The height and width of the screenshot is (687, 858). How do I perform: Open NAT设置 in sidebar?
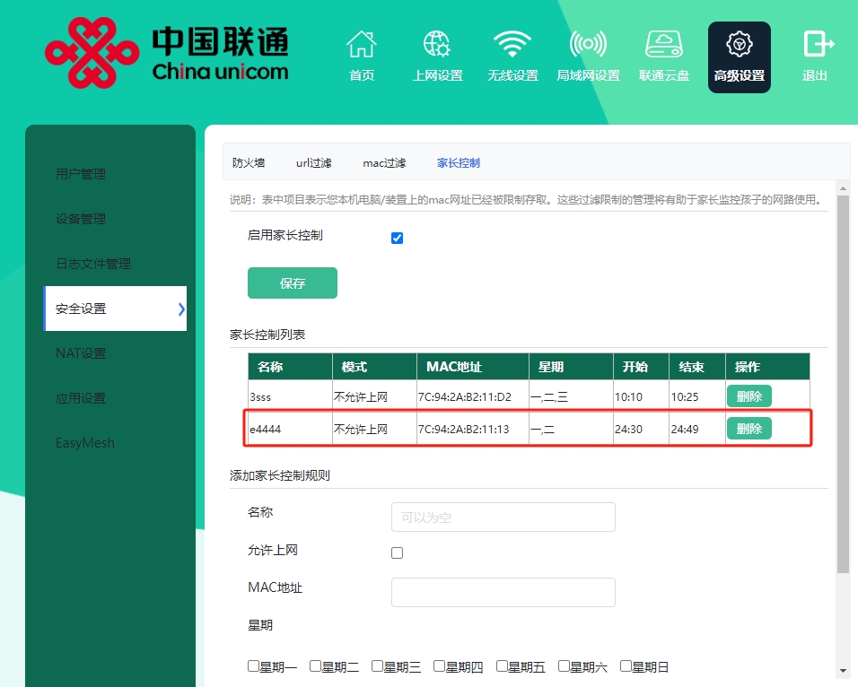pos(81,353)
